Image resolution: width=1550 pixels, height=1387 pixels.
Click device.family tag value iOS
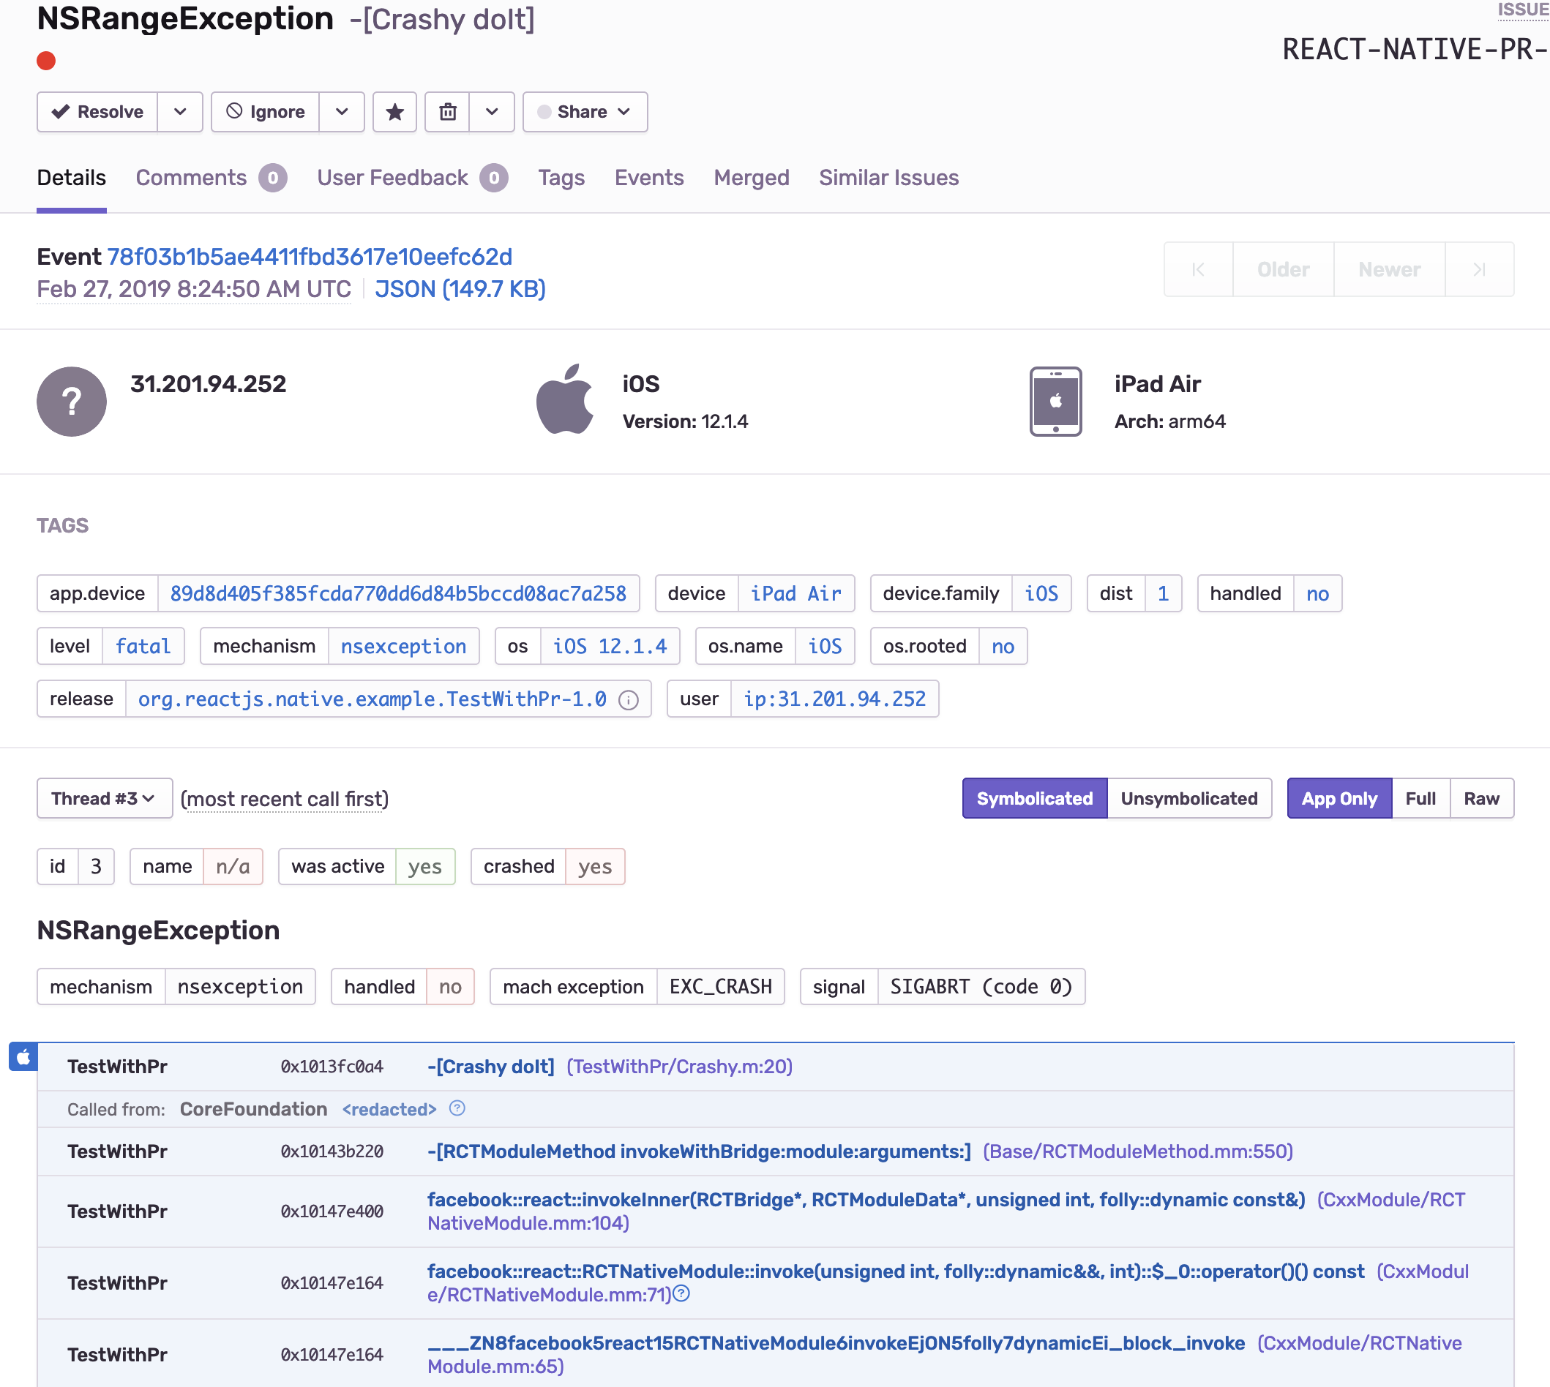1041,594
